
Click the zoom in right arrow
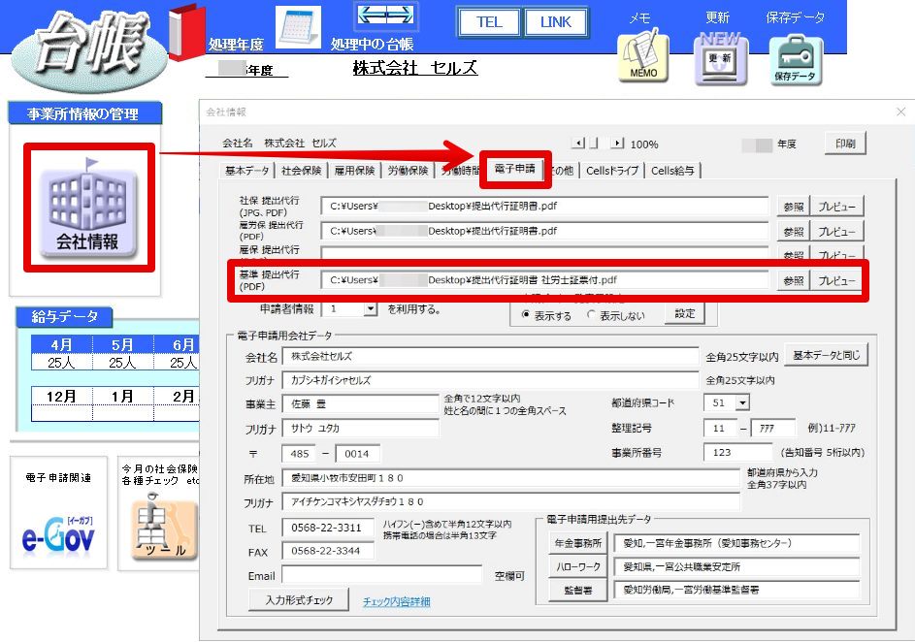pos(617,143)
